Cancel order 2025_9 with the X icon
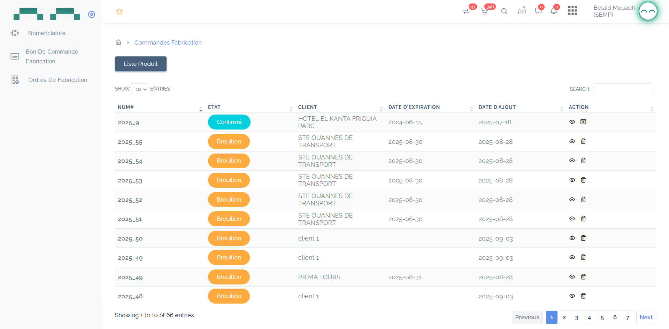669x329 pixels. (583, 122)
